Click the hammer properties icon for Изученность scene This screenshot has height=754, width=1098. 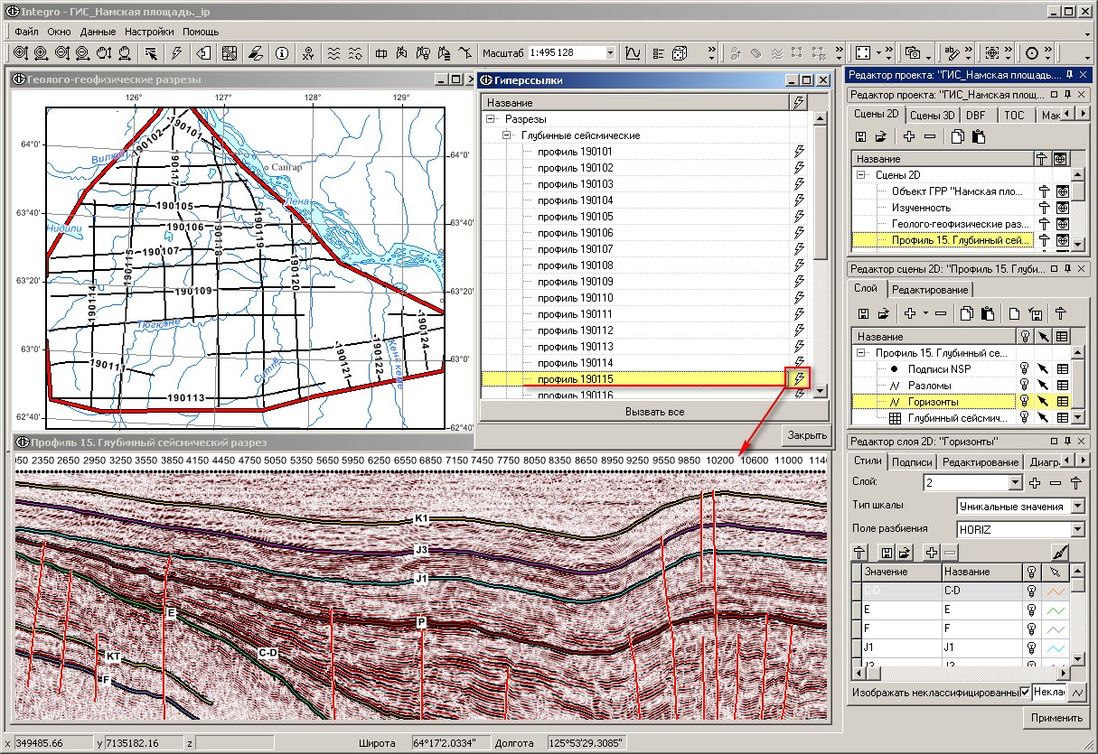[x=1042, y=208]
